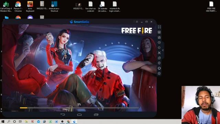Open the SmartGaGa keyboard mapping icon
The image size is (220, 124).
pyautogui.click(x=159, y=32)
